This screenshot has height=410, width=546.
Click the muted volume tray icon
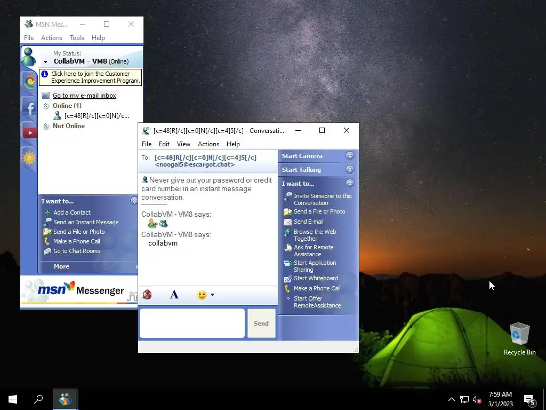pyautogui.click(x=477, y=399)
